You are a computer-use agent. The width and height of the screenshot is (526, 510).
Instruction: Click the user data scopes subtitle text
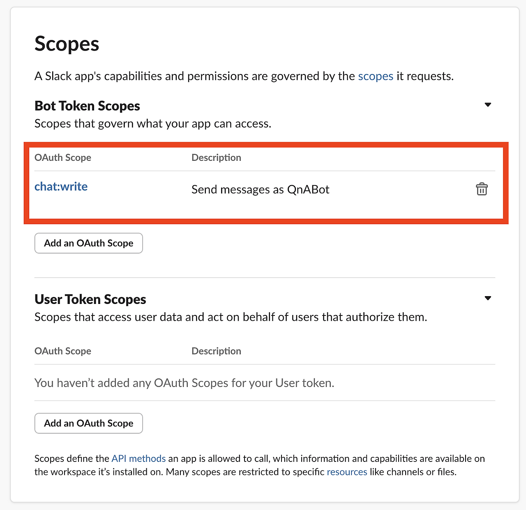(231, 317)
